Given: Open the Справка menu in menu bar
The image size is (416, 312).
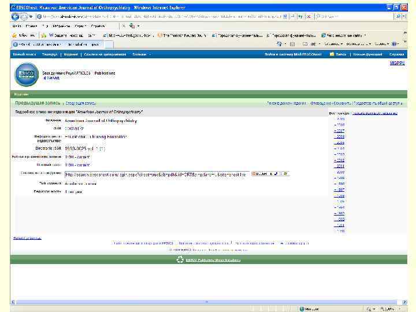Looking at the screenshot, I should point(98,26).
